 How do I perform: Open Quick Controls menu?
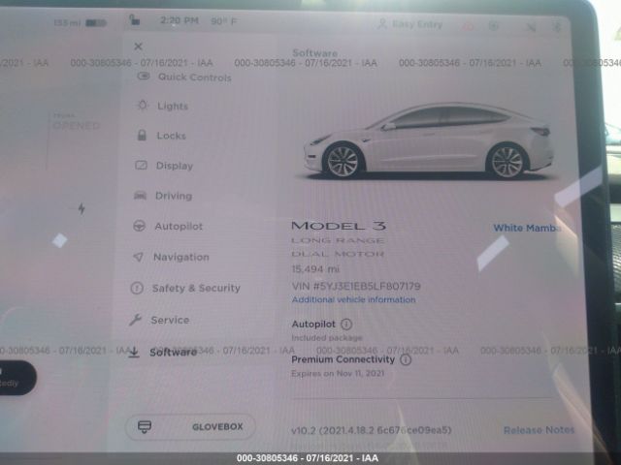pos(184,77)
